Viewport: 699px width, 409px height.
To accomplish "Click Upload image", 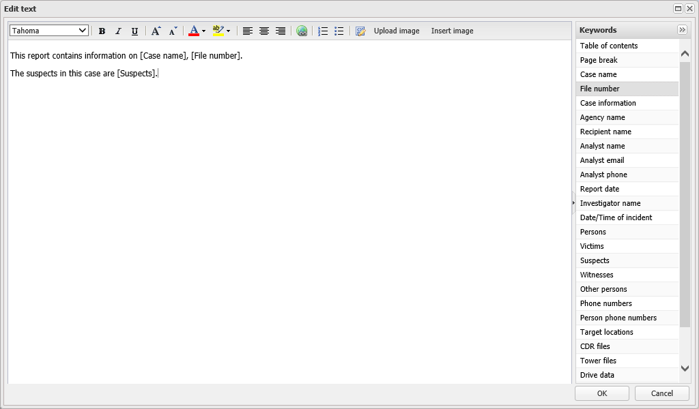I will (x=396, y=31).
